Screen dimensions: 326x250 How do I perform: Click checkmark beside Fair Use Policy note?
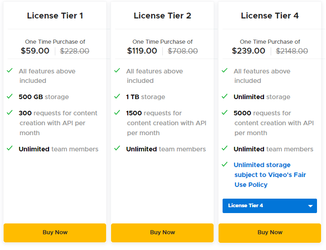[224, 164]
